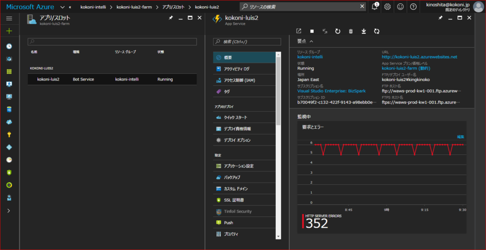Click kokoni-luis2-farm in the breadcrumb
The height and width of the screenshot is (250, 486).
(x=134, y=7)
